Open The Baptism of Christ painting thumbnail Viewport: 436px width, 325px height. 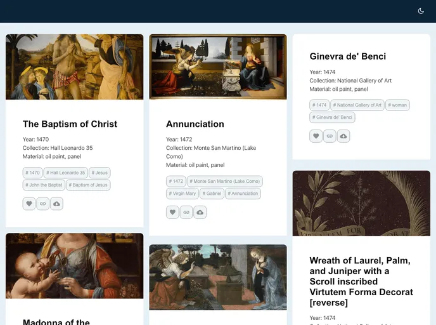[75, 67]
